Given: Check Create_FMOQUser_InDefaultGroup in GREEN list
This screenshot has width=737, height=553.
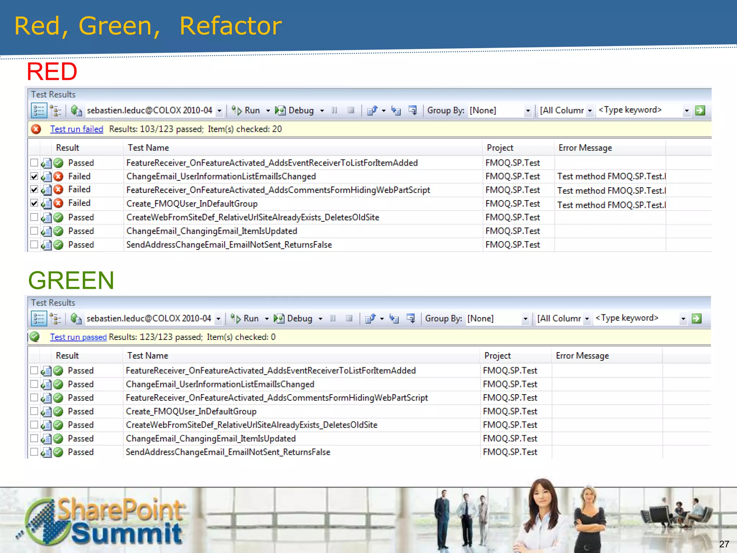Looking at the screenshot, I should [34, 411].
